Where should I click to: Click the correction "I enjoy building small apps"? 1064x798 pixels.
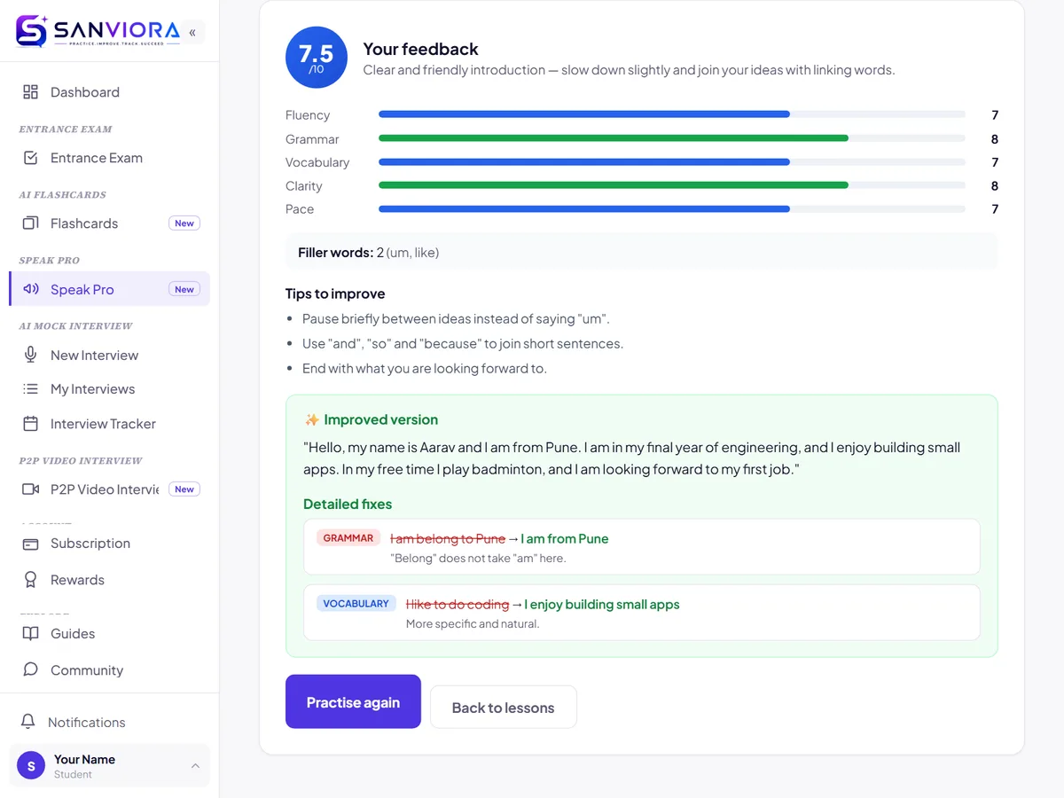[x=602, y=604]
